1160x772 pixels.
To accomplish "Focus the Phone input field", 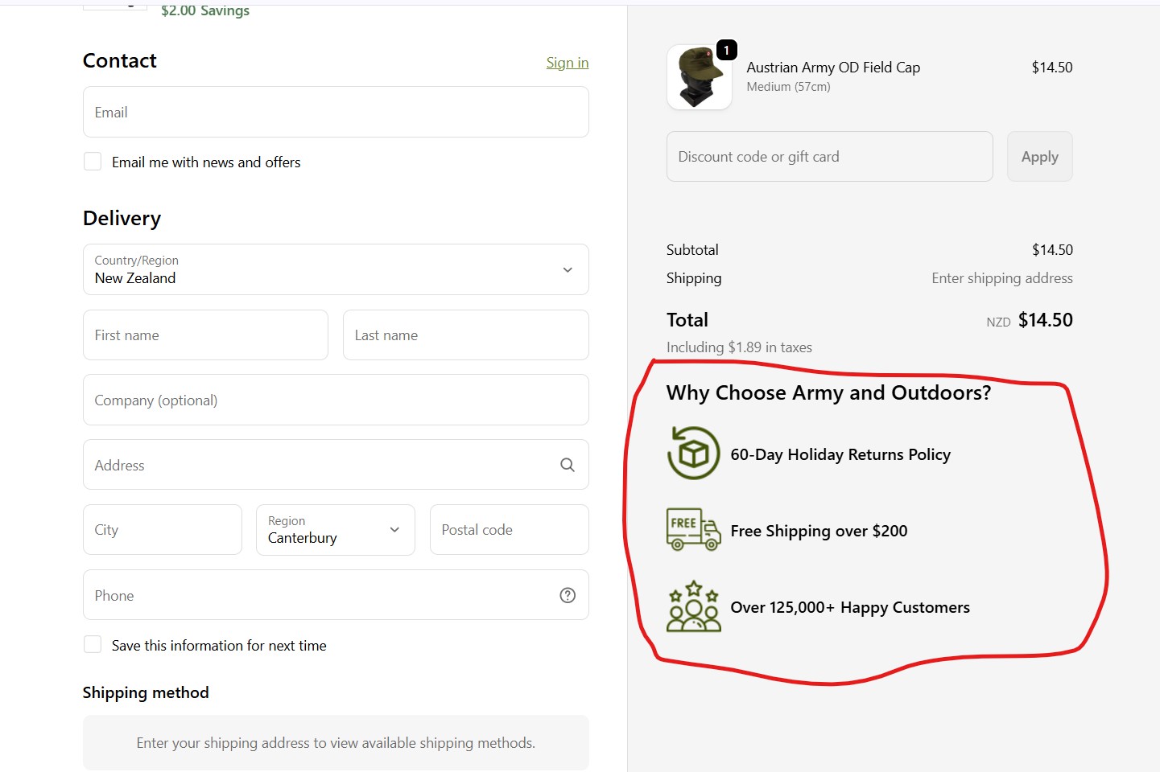I will [x=336, y=595].
